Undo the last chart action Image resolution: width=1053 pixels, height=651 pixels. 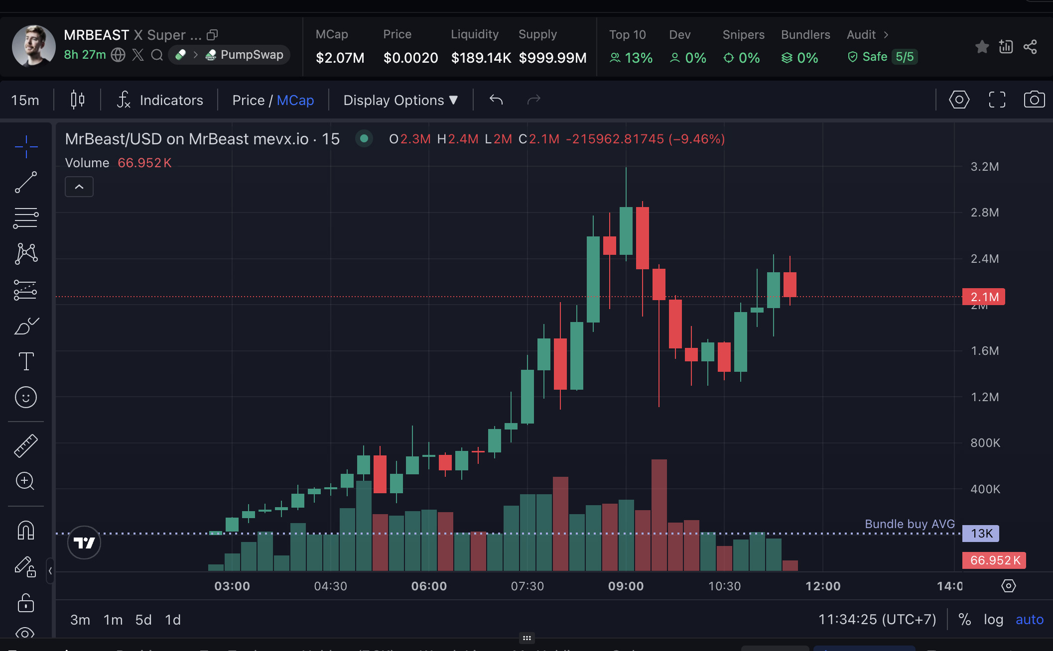coord(496,100)
